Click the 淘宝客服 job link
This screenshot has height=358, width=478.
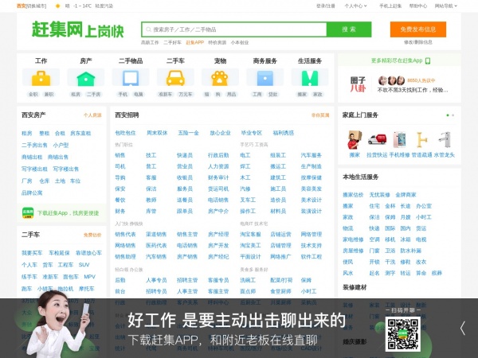pos(250,234)
